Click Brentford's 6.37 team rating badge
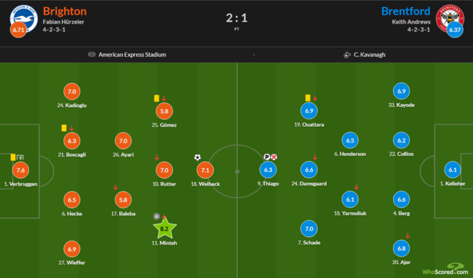This screenshot has height=278, width=473. pyautogui.click(x=454, y=31)
